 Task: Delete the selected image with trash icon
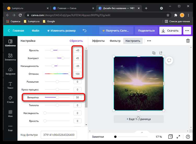[x=188, y=41]
